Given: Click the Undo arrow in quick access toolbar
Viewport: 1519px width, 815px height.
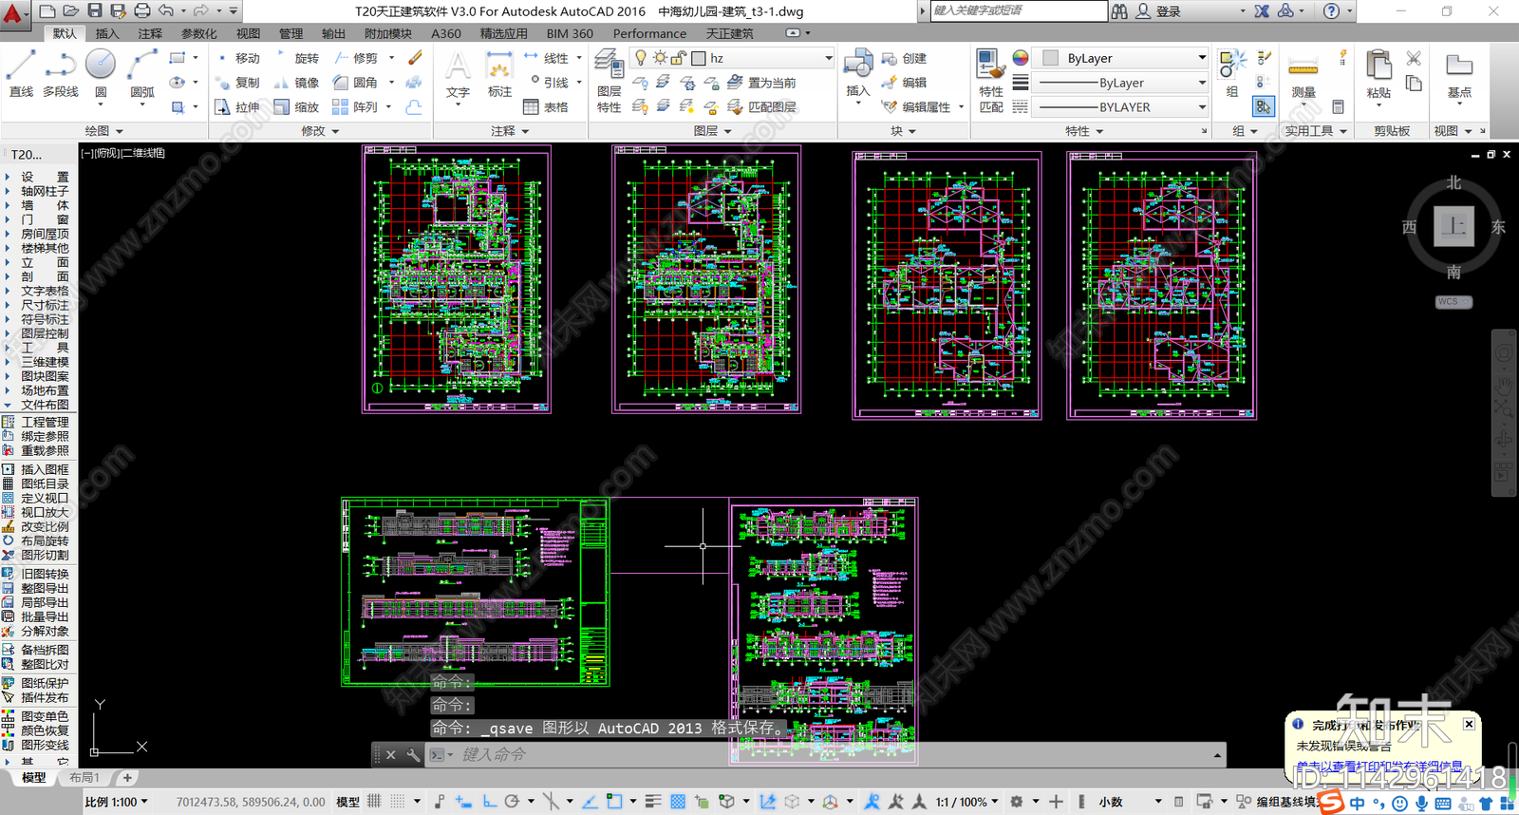Looking at the screenshot, I should (166, 10).
